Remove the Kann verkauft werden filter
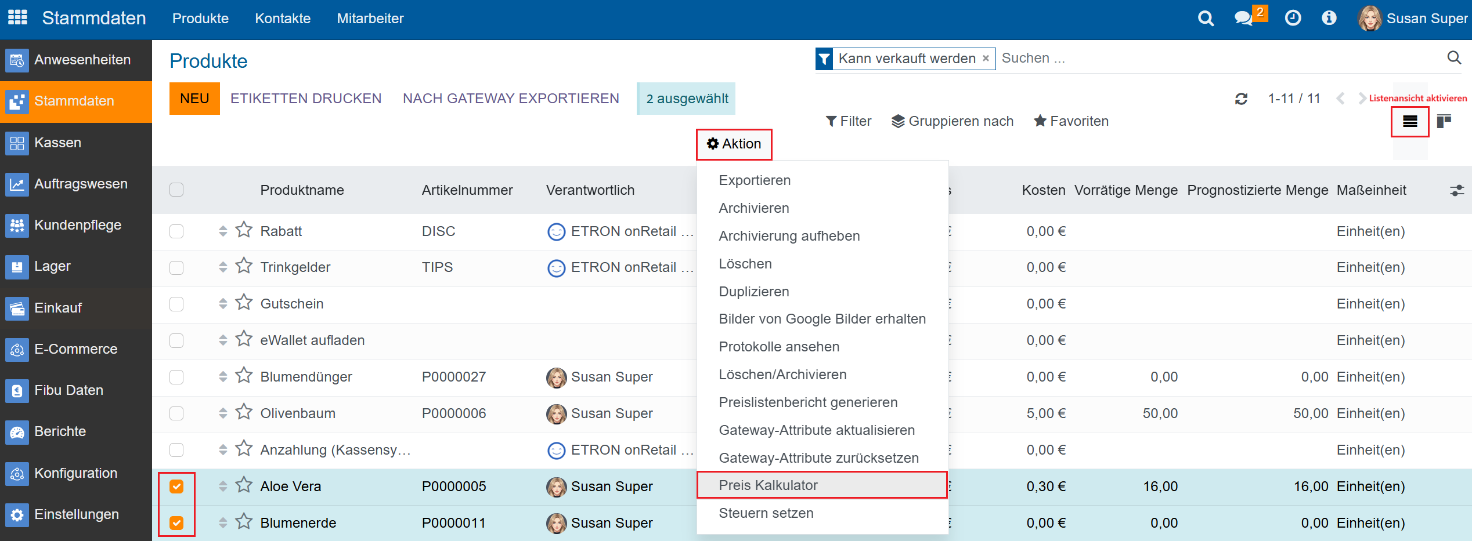 (x=985, y=58)
